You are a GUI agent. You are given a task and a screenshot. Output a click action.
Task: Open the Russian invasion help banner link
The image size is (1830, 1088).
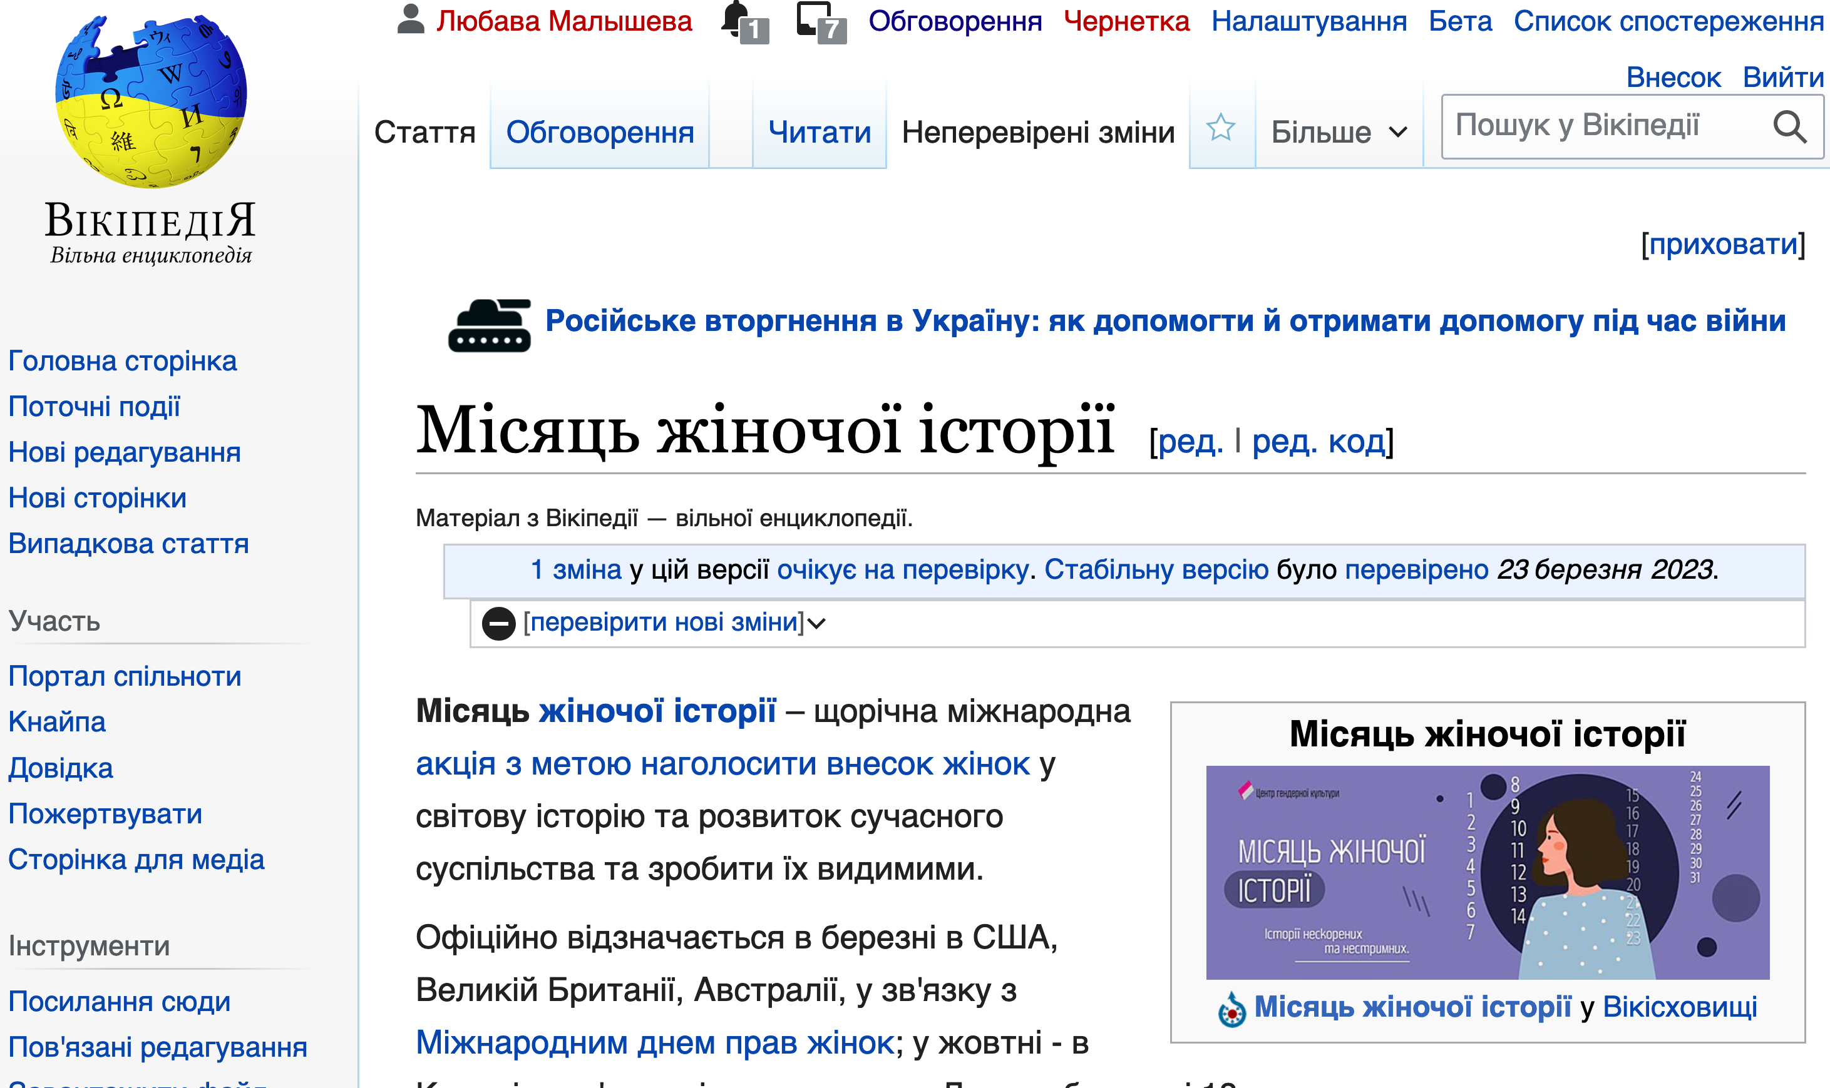point(1166,320)
